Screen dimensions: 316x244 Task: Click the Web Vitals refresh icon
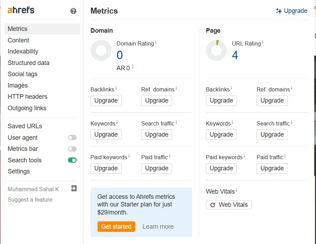coord(213,205)
